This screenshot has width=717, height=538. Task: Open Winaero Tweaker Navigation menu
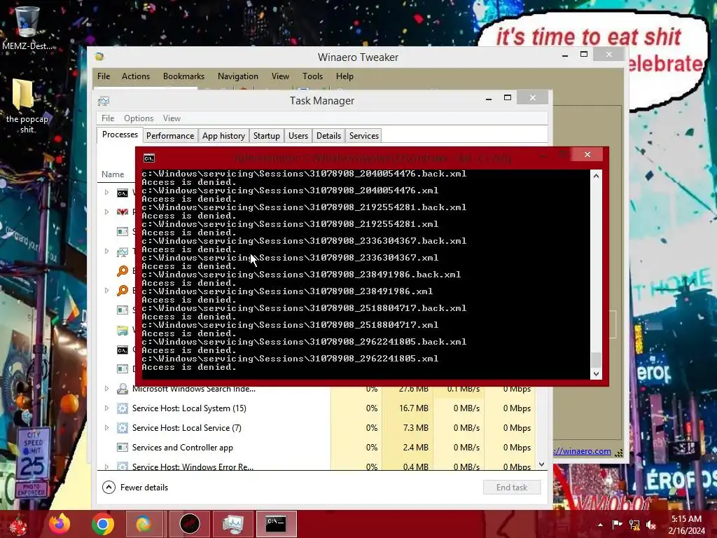(x=238, y=76)
